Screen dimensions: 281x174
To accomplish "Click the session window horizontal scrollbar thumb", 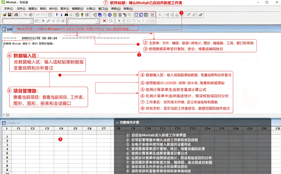I will click(x=7, y=115).
